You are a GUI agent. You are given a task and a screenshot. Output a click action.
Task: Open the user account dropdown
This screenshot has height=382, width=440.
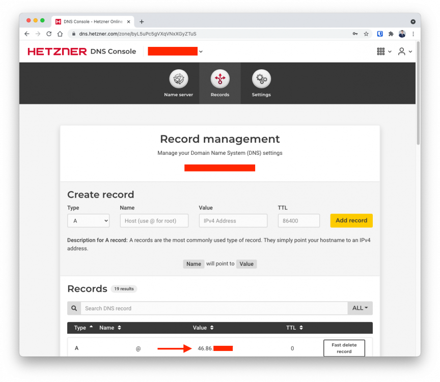(x=405, y=51)
